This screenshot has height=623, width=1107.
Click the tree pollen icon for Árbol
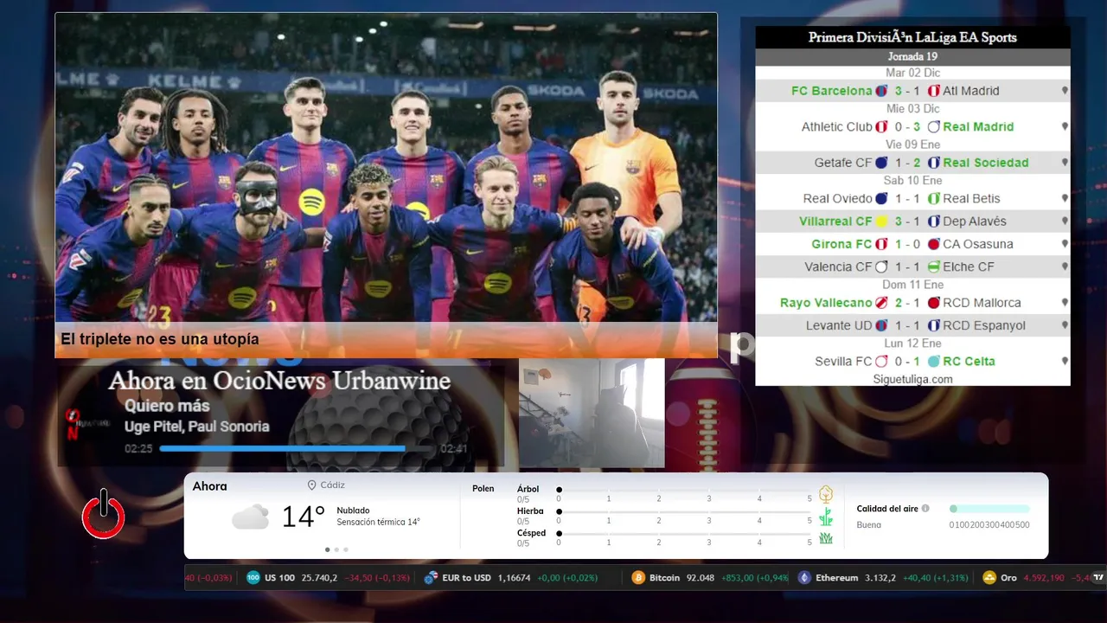[826, 494]
